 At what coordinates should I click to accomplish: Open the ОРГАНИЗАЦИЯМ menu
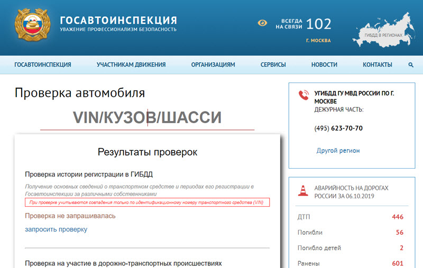pos(213,64)
